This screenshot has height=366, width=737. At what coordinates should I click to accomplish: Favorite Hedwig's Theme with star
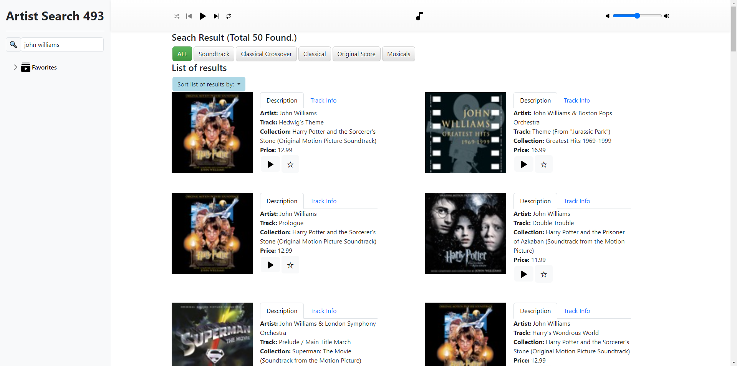(x=290, y=164)
